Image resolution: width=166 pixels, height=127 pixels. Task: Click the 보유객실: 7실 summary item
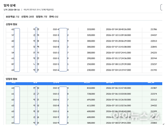[13, 17]
